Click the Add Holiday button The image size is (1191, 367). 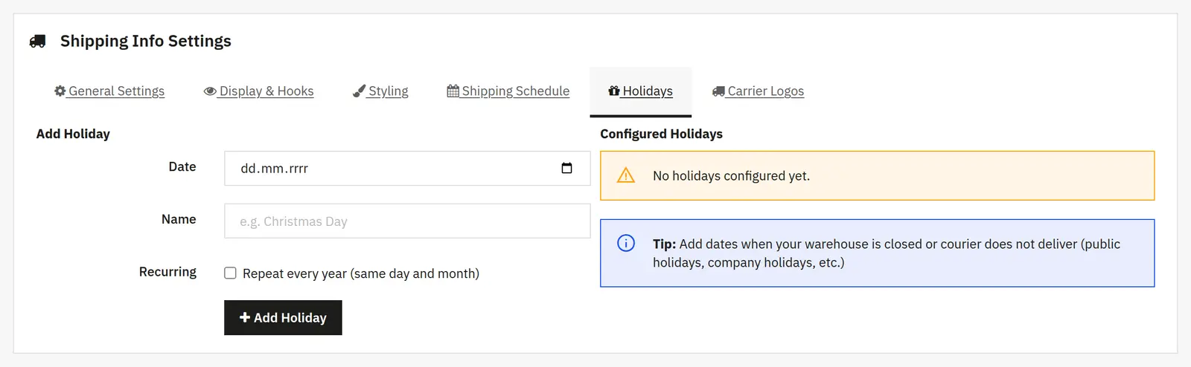(283, 317)
